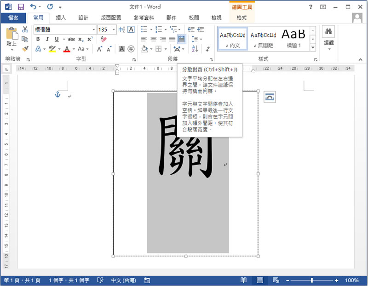Activate the Format Painter brush
This screenshot has width=368, height=286.
[25, 49]
